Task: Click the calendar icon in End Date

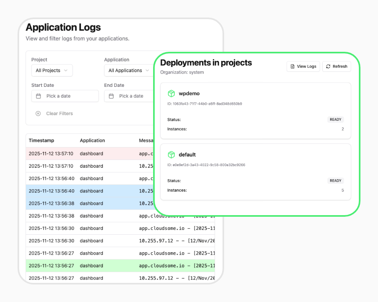Action: (111, 96)
